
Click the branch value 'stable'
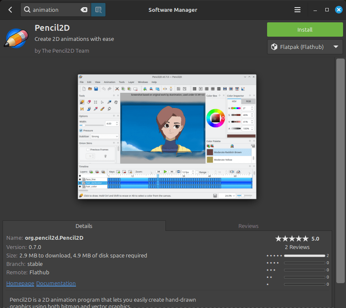[35, 264]
